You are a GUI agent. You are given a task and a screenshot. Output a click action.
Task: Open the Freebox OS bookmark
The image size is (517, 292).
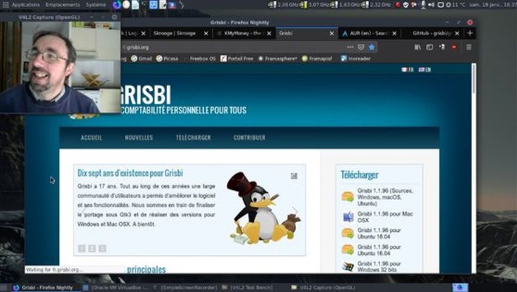tap(200, 58)
